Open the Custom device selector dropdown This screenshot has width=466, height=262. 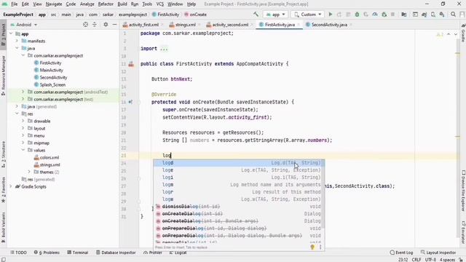pyautogui.click(x=307, y=15)
